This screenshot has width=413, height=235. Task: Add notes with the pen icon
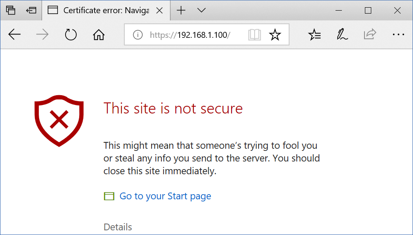(x=342, y=35)
